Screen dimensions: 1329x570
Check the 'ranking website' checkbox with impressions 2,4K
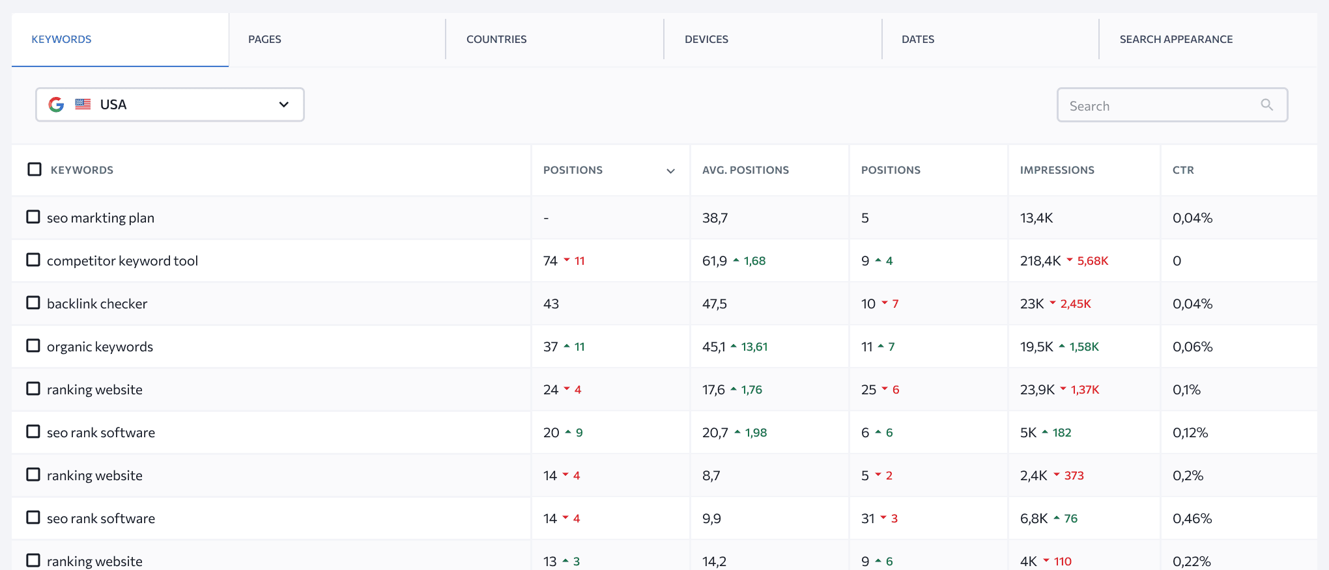pos(33,474)
